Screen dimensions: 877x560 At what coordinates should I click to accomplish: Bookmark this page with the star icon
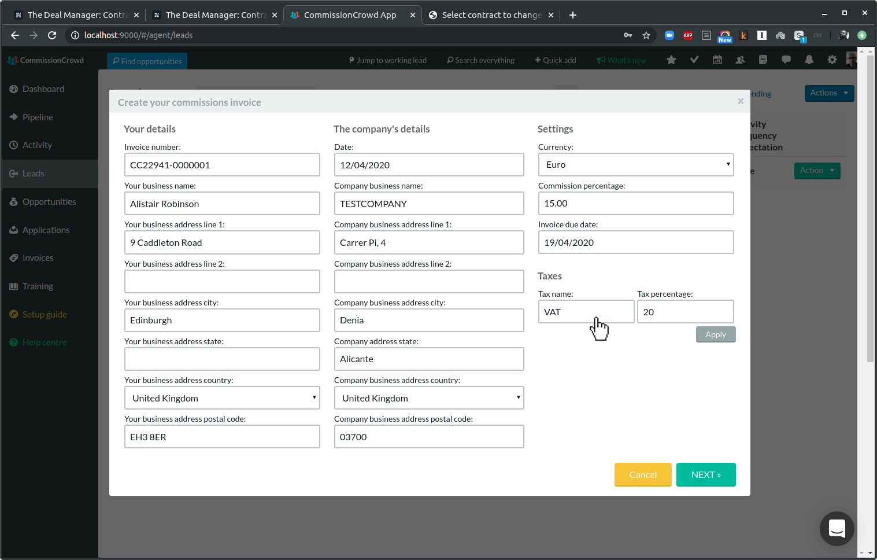click(x=646, y=35)
